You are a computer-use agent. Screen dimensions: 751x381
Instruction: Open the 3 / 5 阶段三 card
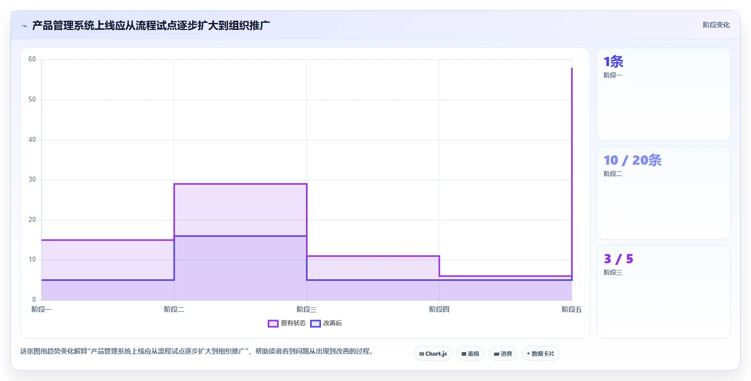pos(664,292)
